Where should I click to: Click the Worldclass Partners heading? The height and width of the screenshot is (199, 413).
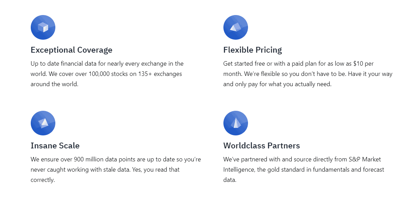(261, 146)
